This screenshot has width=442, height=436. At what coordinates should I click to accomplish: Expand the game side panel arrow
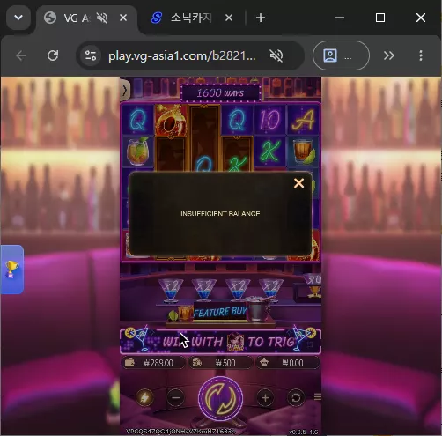tap(125, 90)
